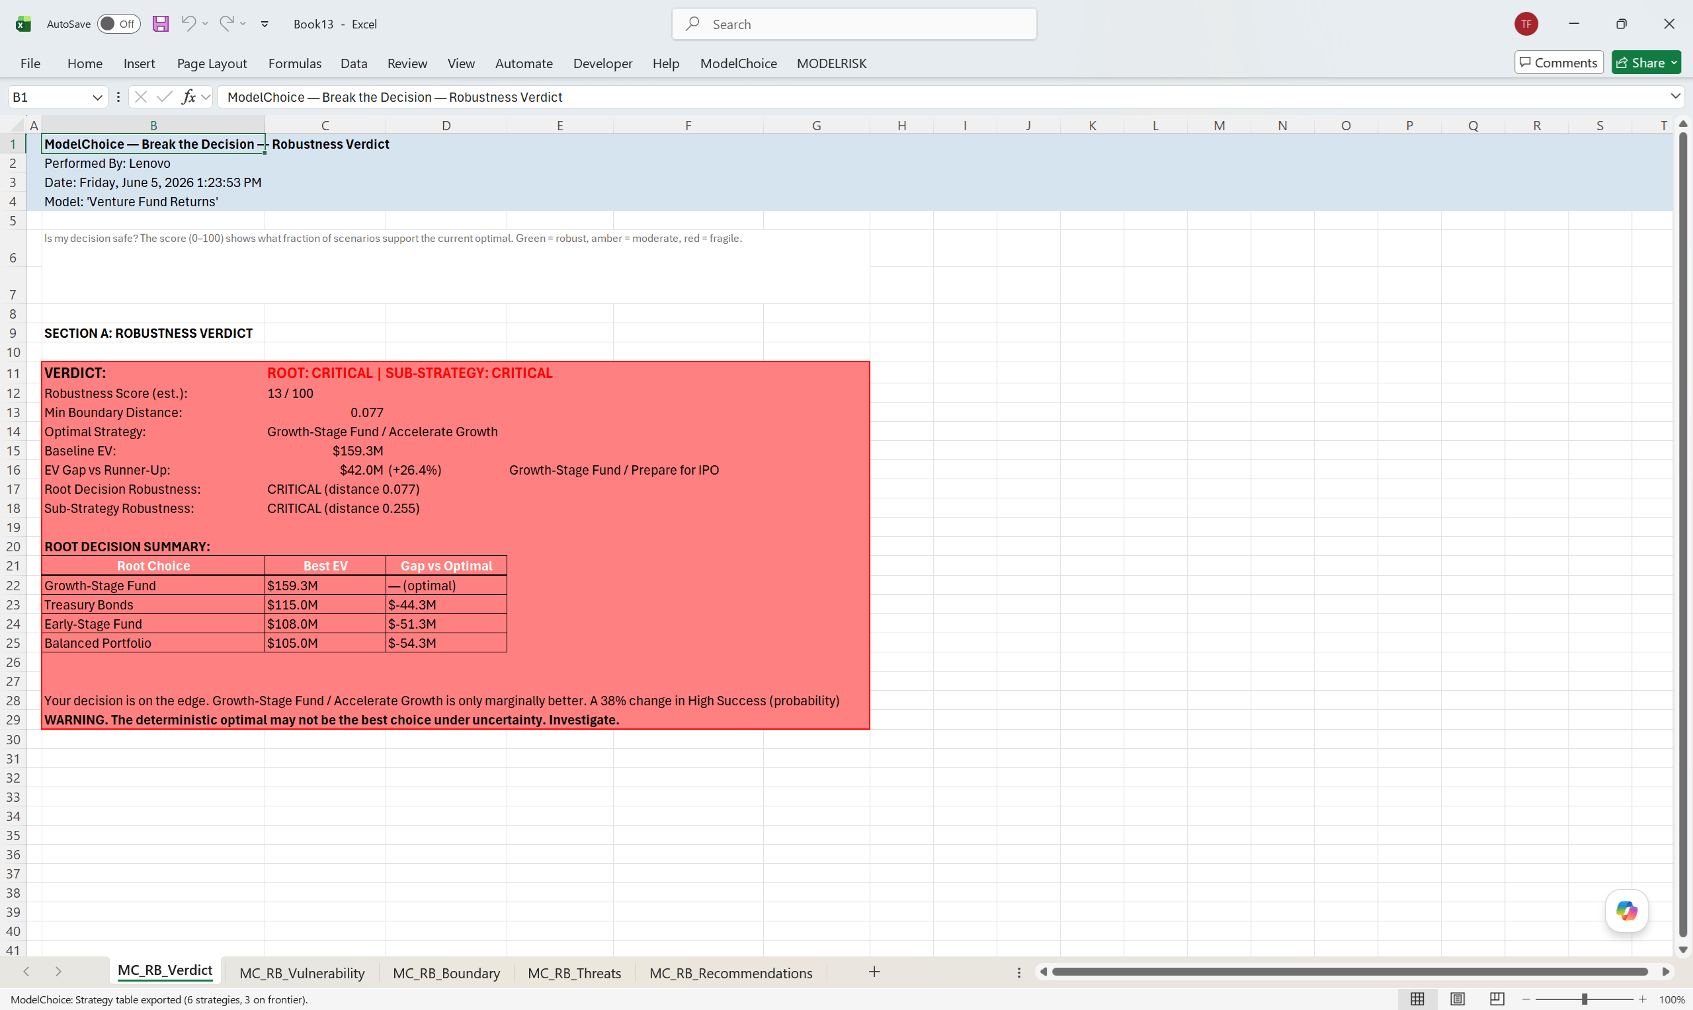Switch to Normal view icon
The width and height of the screenshot is (1693, 1010).
pos(1417,999)
